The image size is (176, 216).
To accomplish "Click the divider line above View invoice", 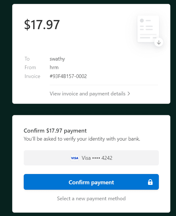I will coord(103,85).
